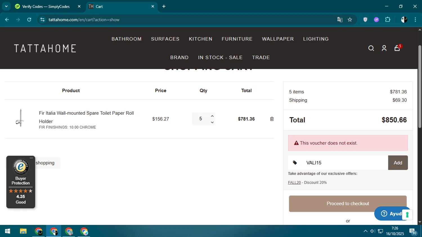Show hidden tray icons chevron
Image resolution: width=422 pixels, height=237 pixels.
[x=365, y=231]
